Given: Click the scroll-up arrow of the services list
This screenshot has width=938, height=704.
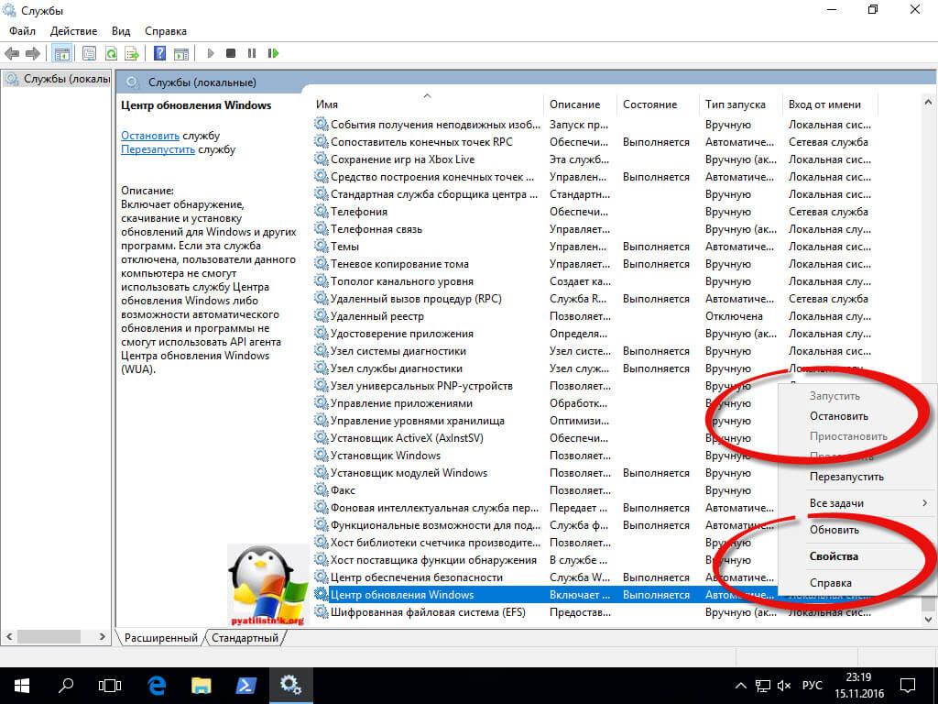Looking at the screenshot, I should (x=928, y=103).
